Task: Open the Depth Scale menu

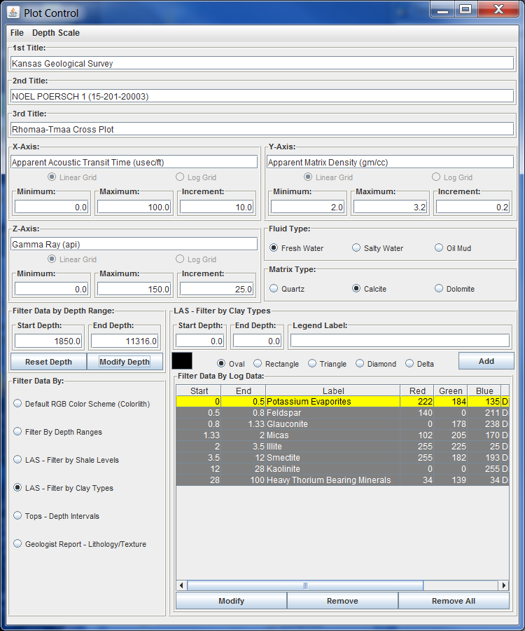Action: pos(56,33)
